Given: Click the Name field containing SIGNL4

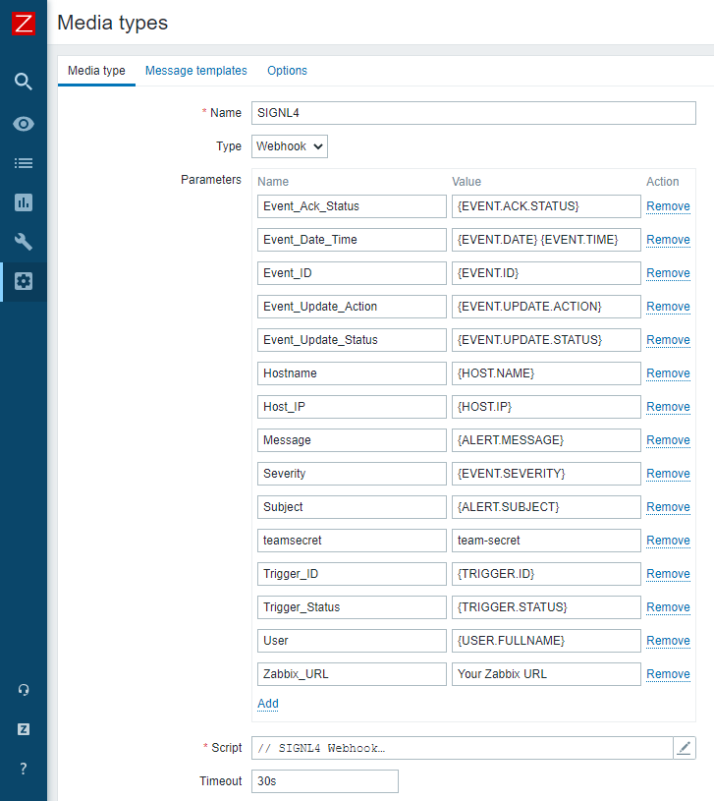Looking at the screenshot, I should pos(473,113).
